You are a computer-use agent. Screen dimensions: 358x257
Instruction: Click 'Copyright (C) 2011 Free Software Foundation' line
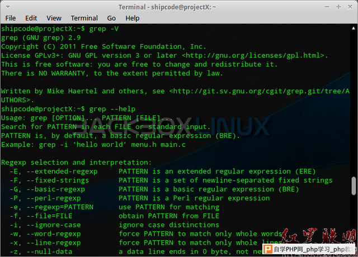(x=103, y=46)
